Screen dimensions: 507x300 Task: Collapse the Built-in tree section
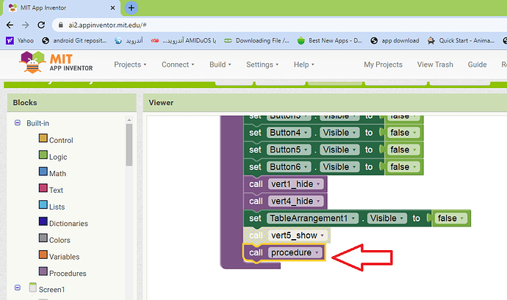point(18,122)
